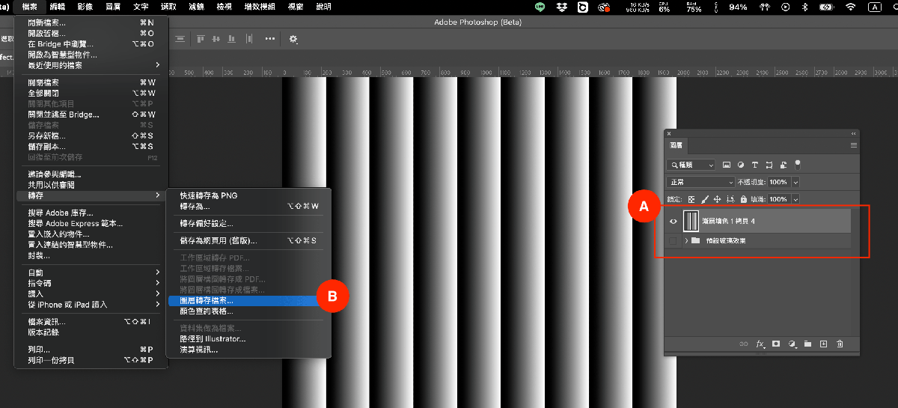
Task: Expand the 讀入 submenu
Action: tap(92, 293)
